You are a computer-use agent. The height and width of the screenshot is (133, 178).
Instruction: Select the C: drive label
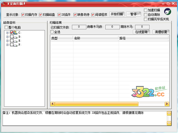point(20,33)
